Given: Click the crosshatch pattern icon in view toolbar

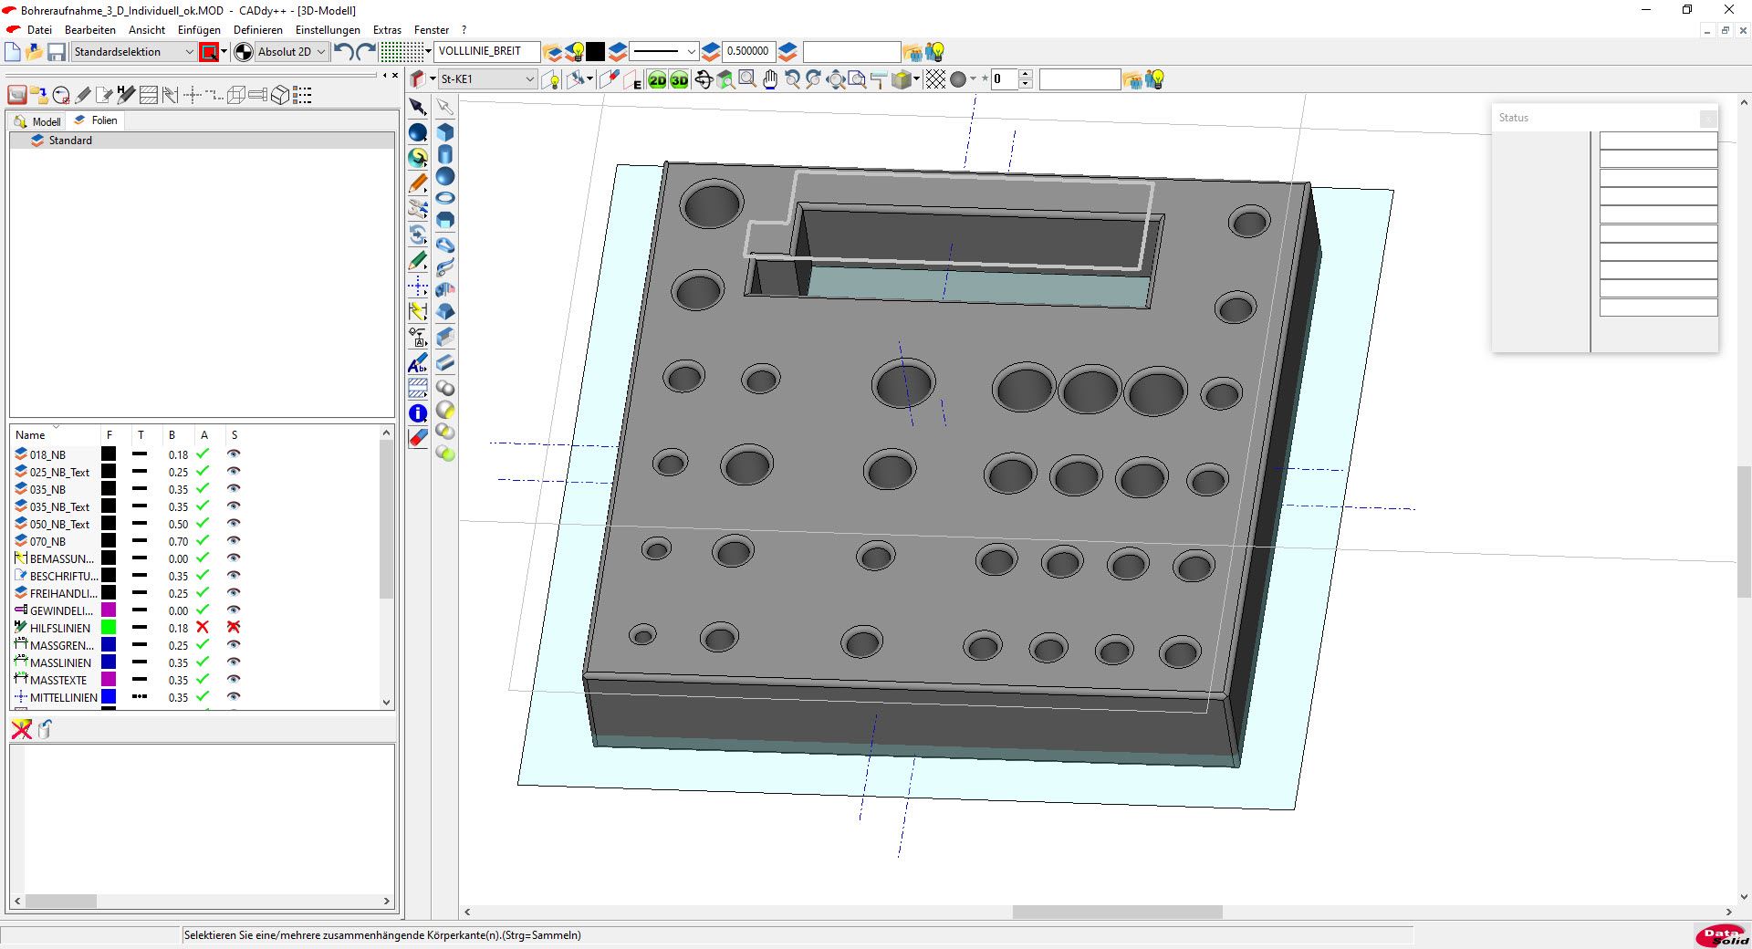Looking at the screenshot, I should [x=935, y=80].
